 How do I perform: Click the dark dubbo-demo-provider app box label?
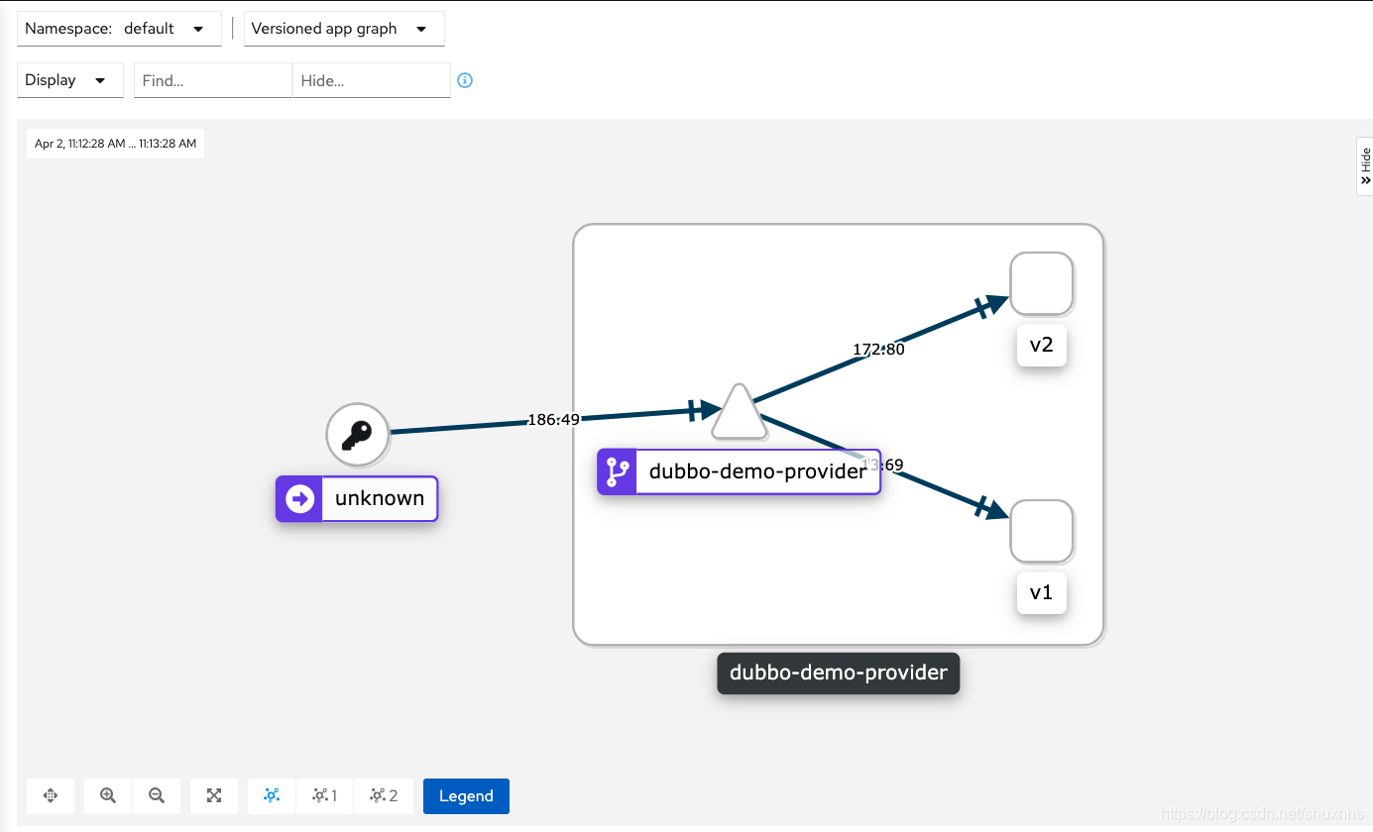coord(839,673)
